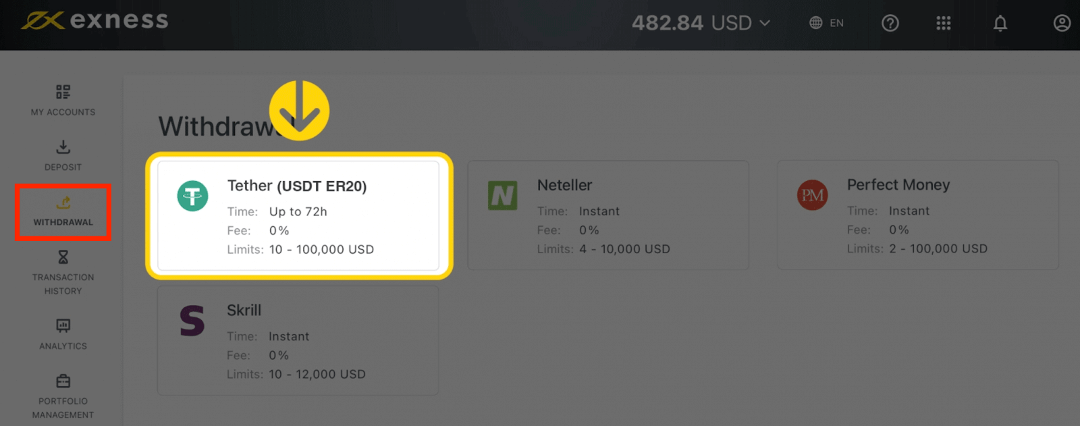Click the Neteller logo icon
The height and width of the screenshot is (426, 1080).
coord(503,196)
